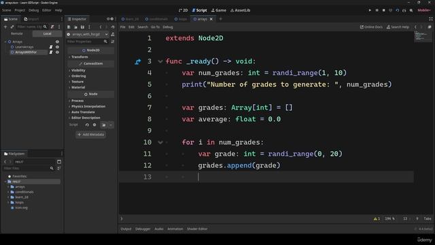Open the AssetLib workspace
This screenshot has width=435, height=245.
click(240, 10)
